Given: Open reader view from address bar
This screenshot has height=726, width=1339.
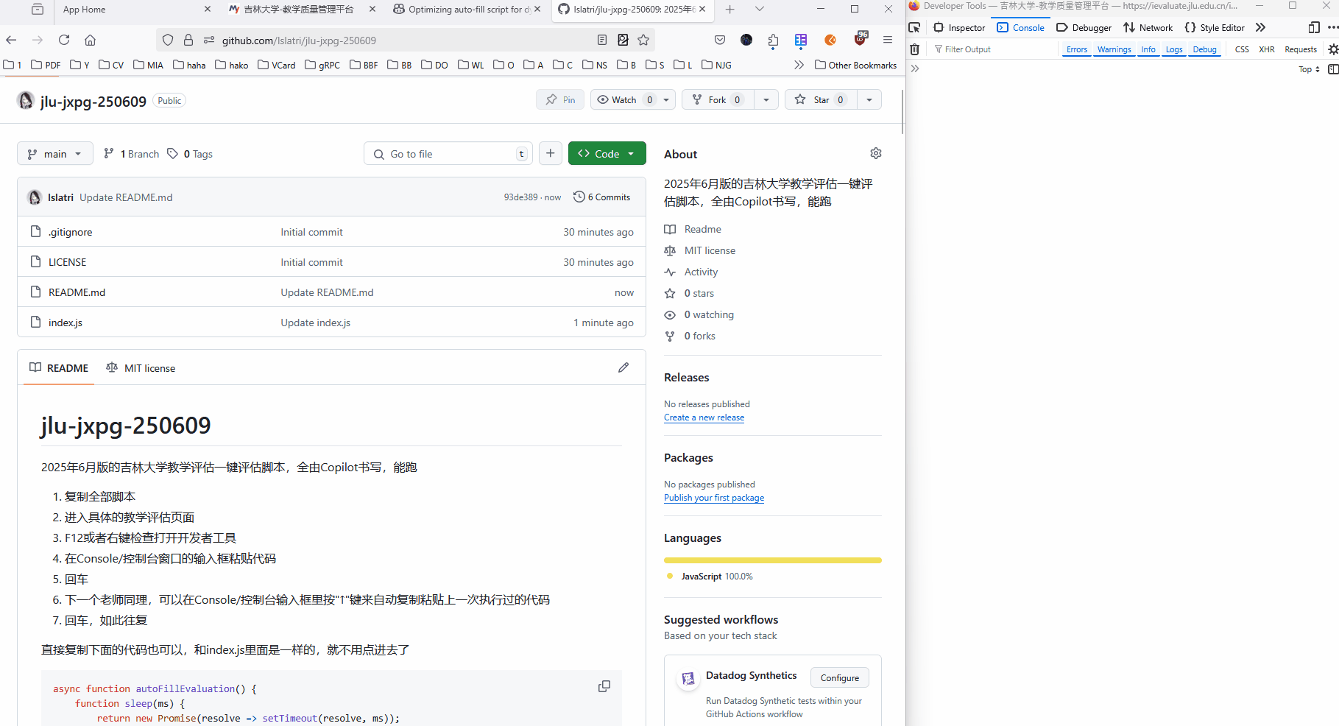Looking at the screenshot, I should (602, 40).
